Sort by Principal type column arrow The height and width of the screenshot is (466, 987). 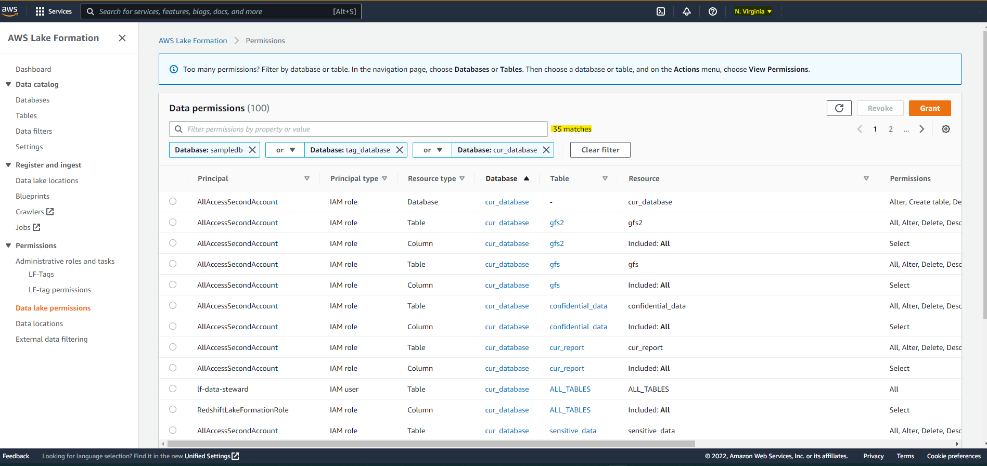384,178
